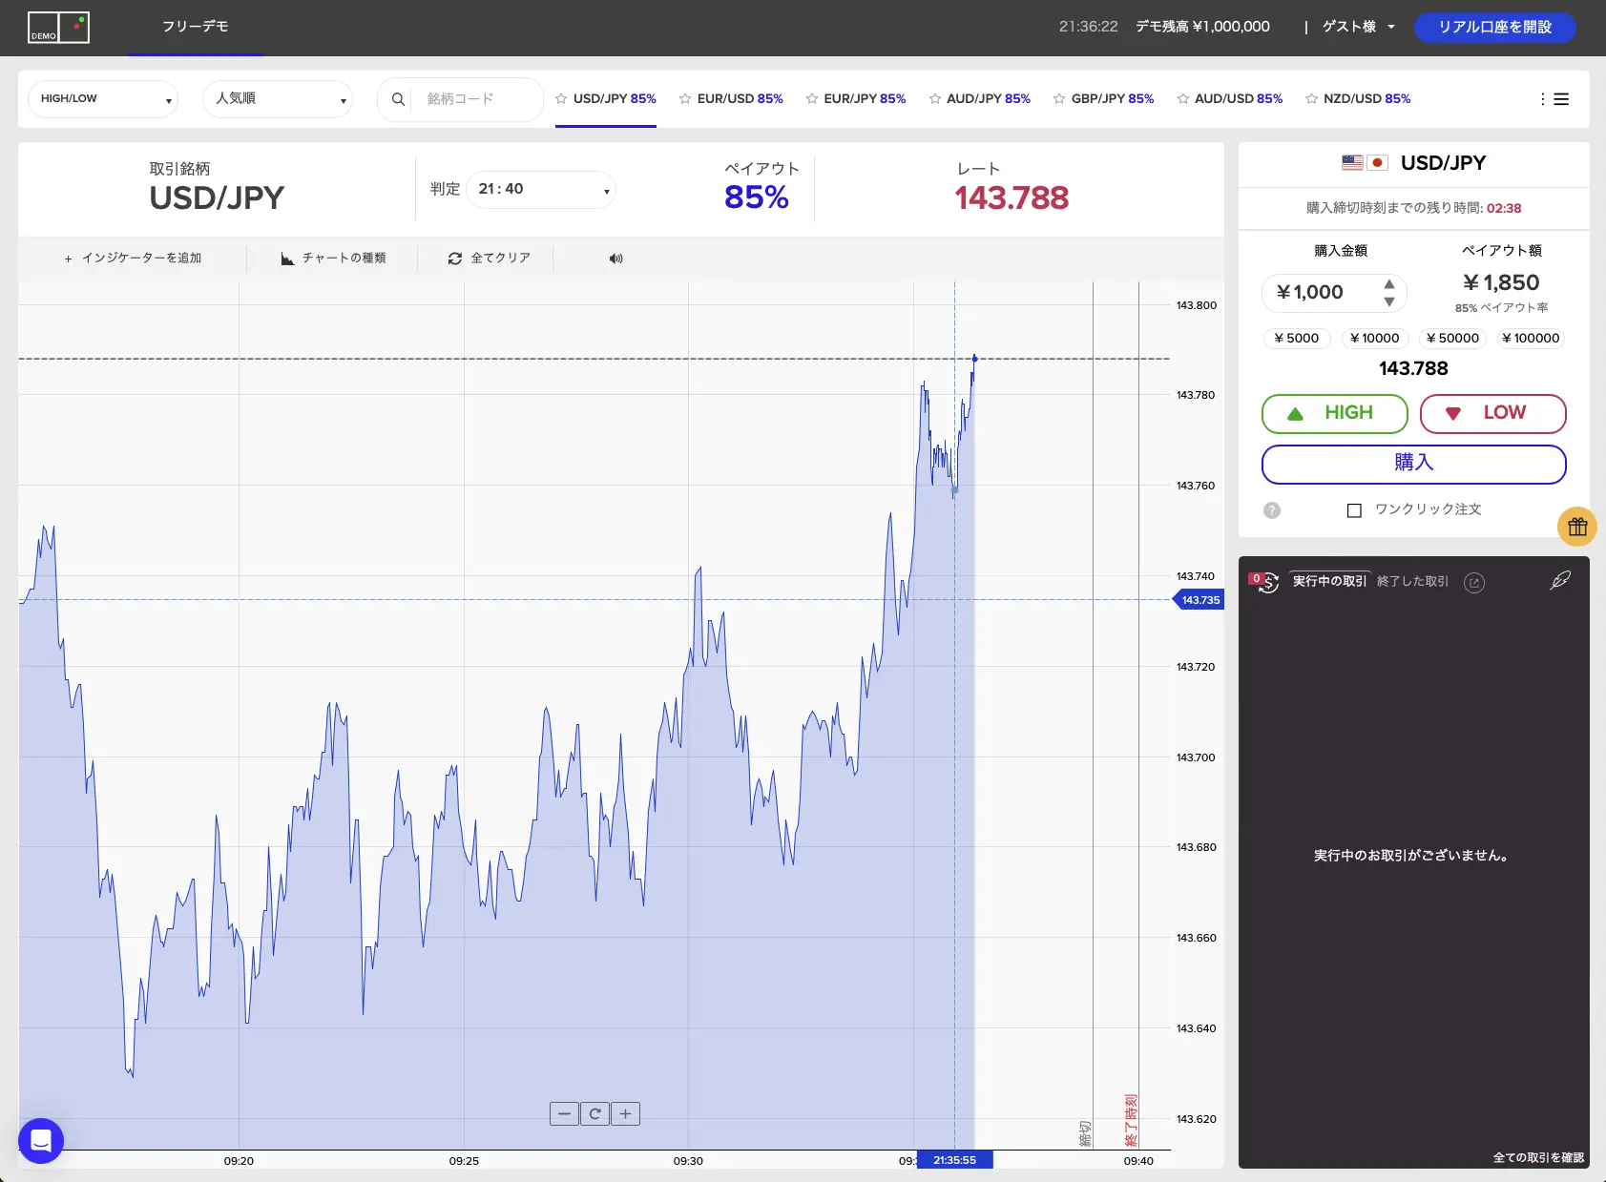Show 終了した取引 tab

tap(1412, 581)
